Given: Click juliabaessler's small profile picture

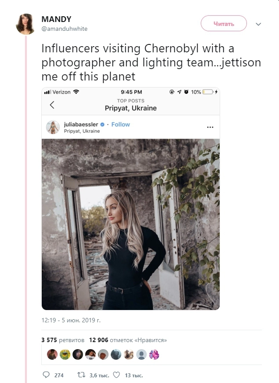Looking at the screenshot, I should click(x=53, y=127).
